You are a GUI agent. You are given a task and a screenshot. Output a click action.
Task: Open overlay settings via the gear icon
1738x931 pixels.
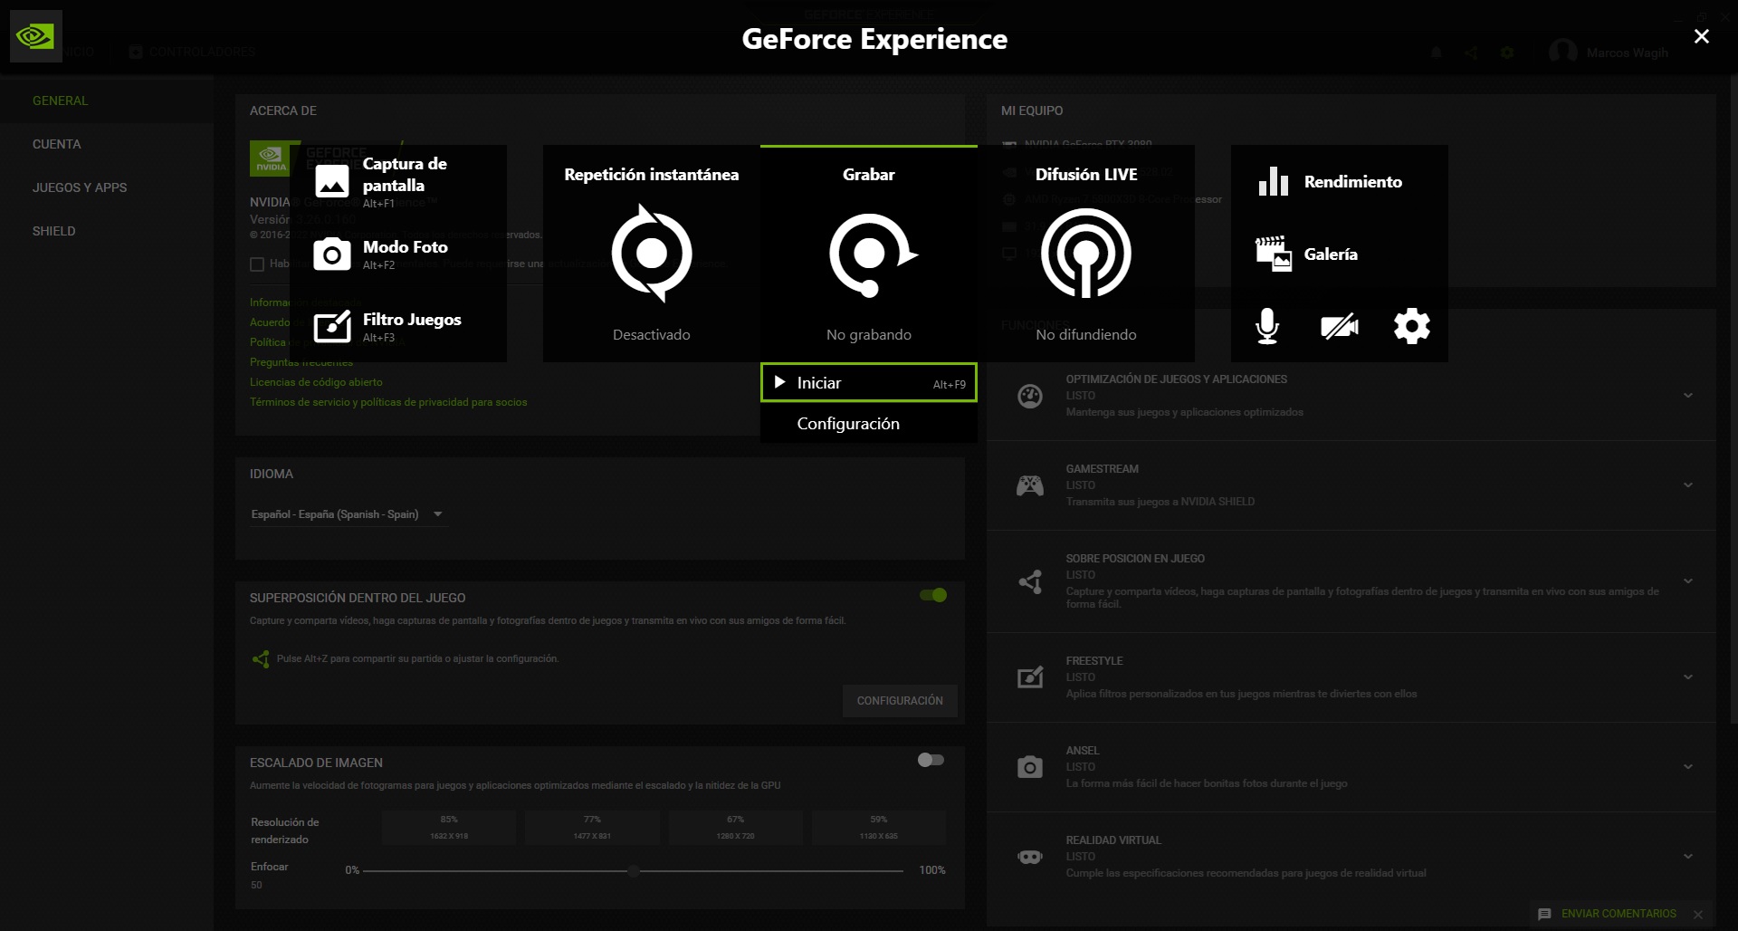pos(1411,326)
